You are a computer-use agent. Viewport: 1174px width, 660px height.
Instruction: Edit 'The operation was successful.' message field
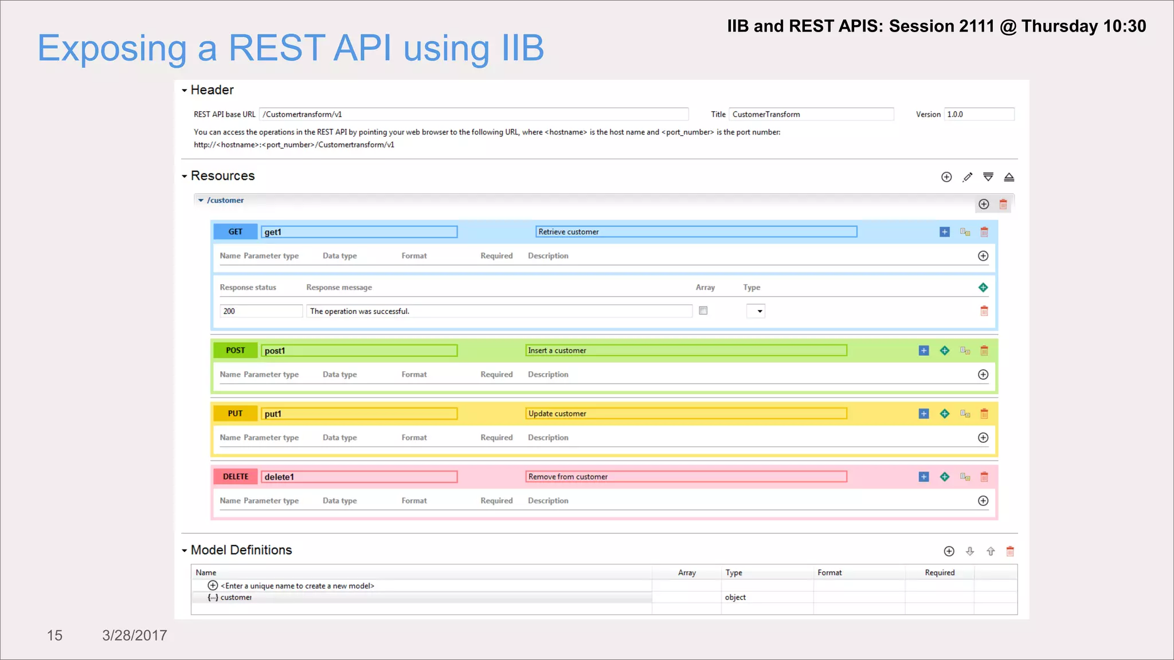pos(499,311)
